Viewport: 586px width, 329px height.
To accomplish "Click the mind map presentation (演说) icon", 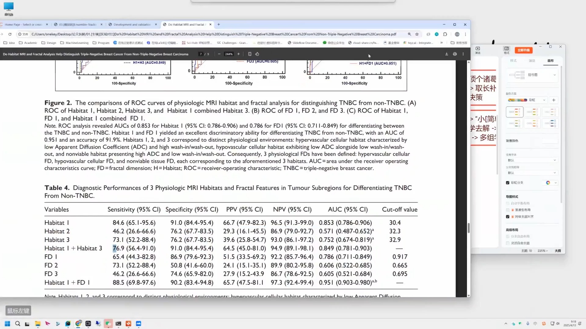I will point(478,50).
